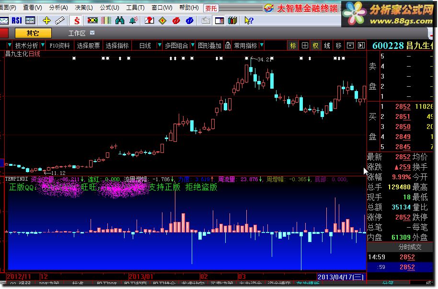Screen dimensions: 438x289
Task: Click the 2013/01 date axis marker
Action: [x=141, y=277]
